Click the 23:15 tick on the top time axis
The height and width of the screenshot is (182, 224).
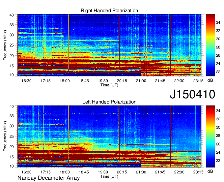[x=198, y=81]
